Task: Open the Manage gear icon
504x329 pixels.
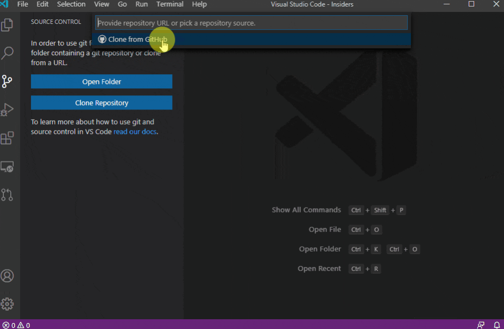Action: [7, 304]
